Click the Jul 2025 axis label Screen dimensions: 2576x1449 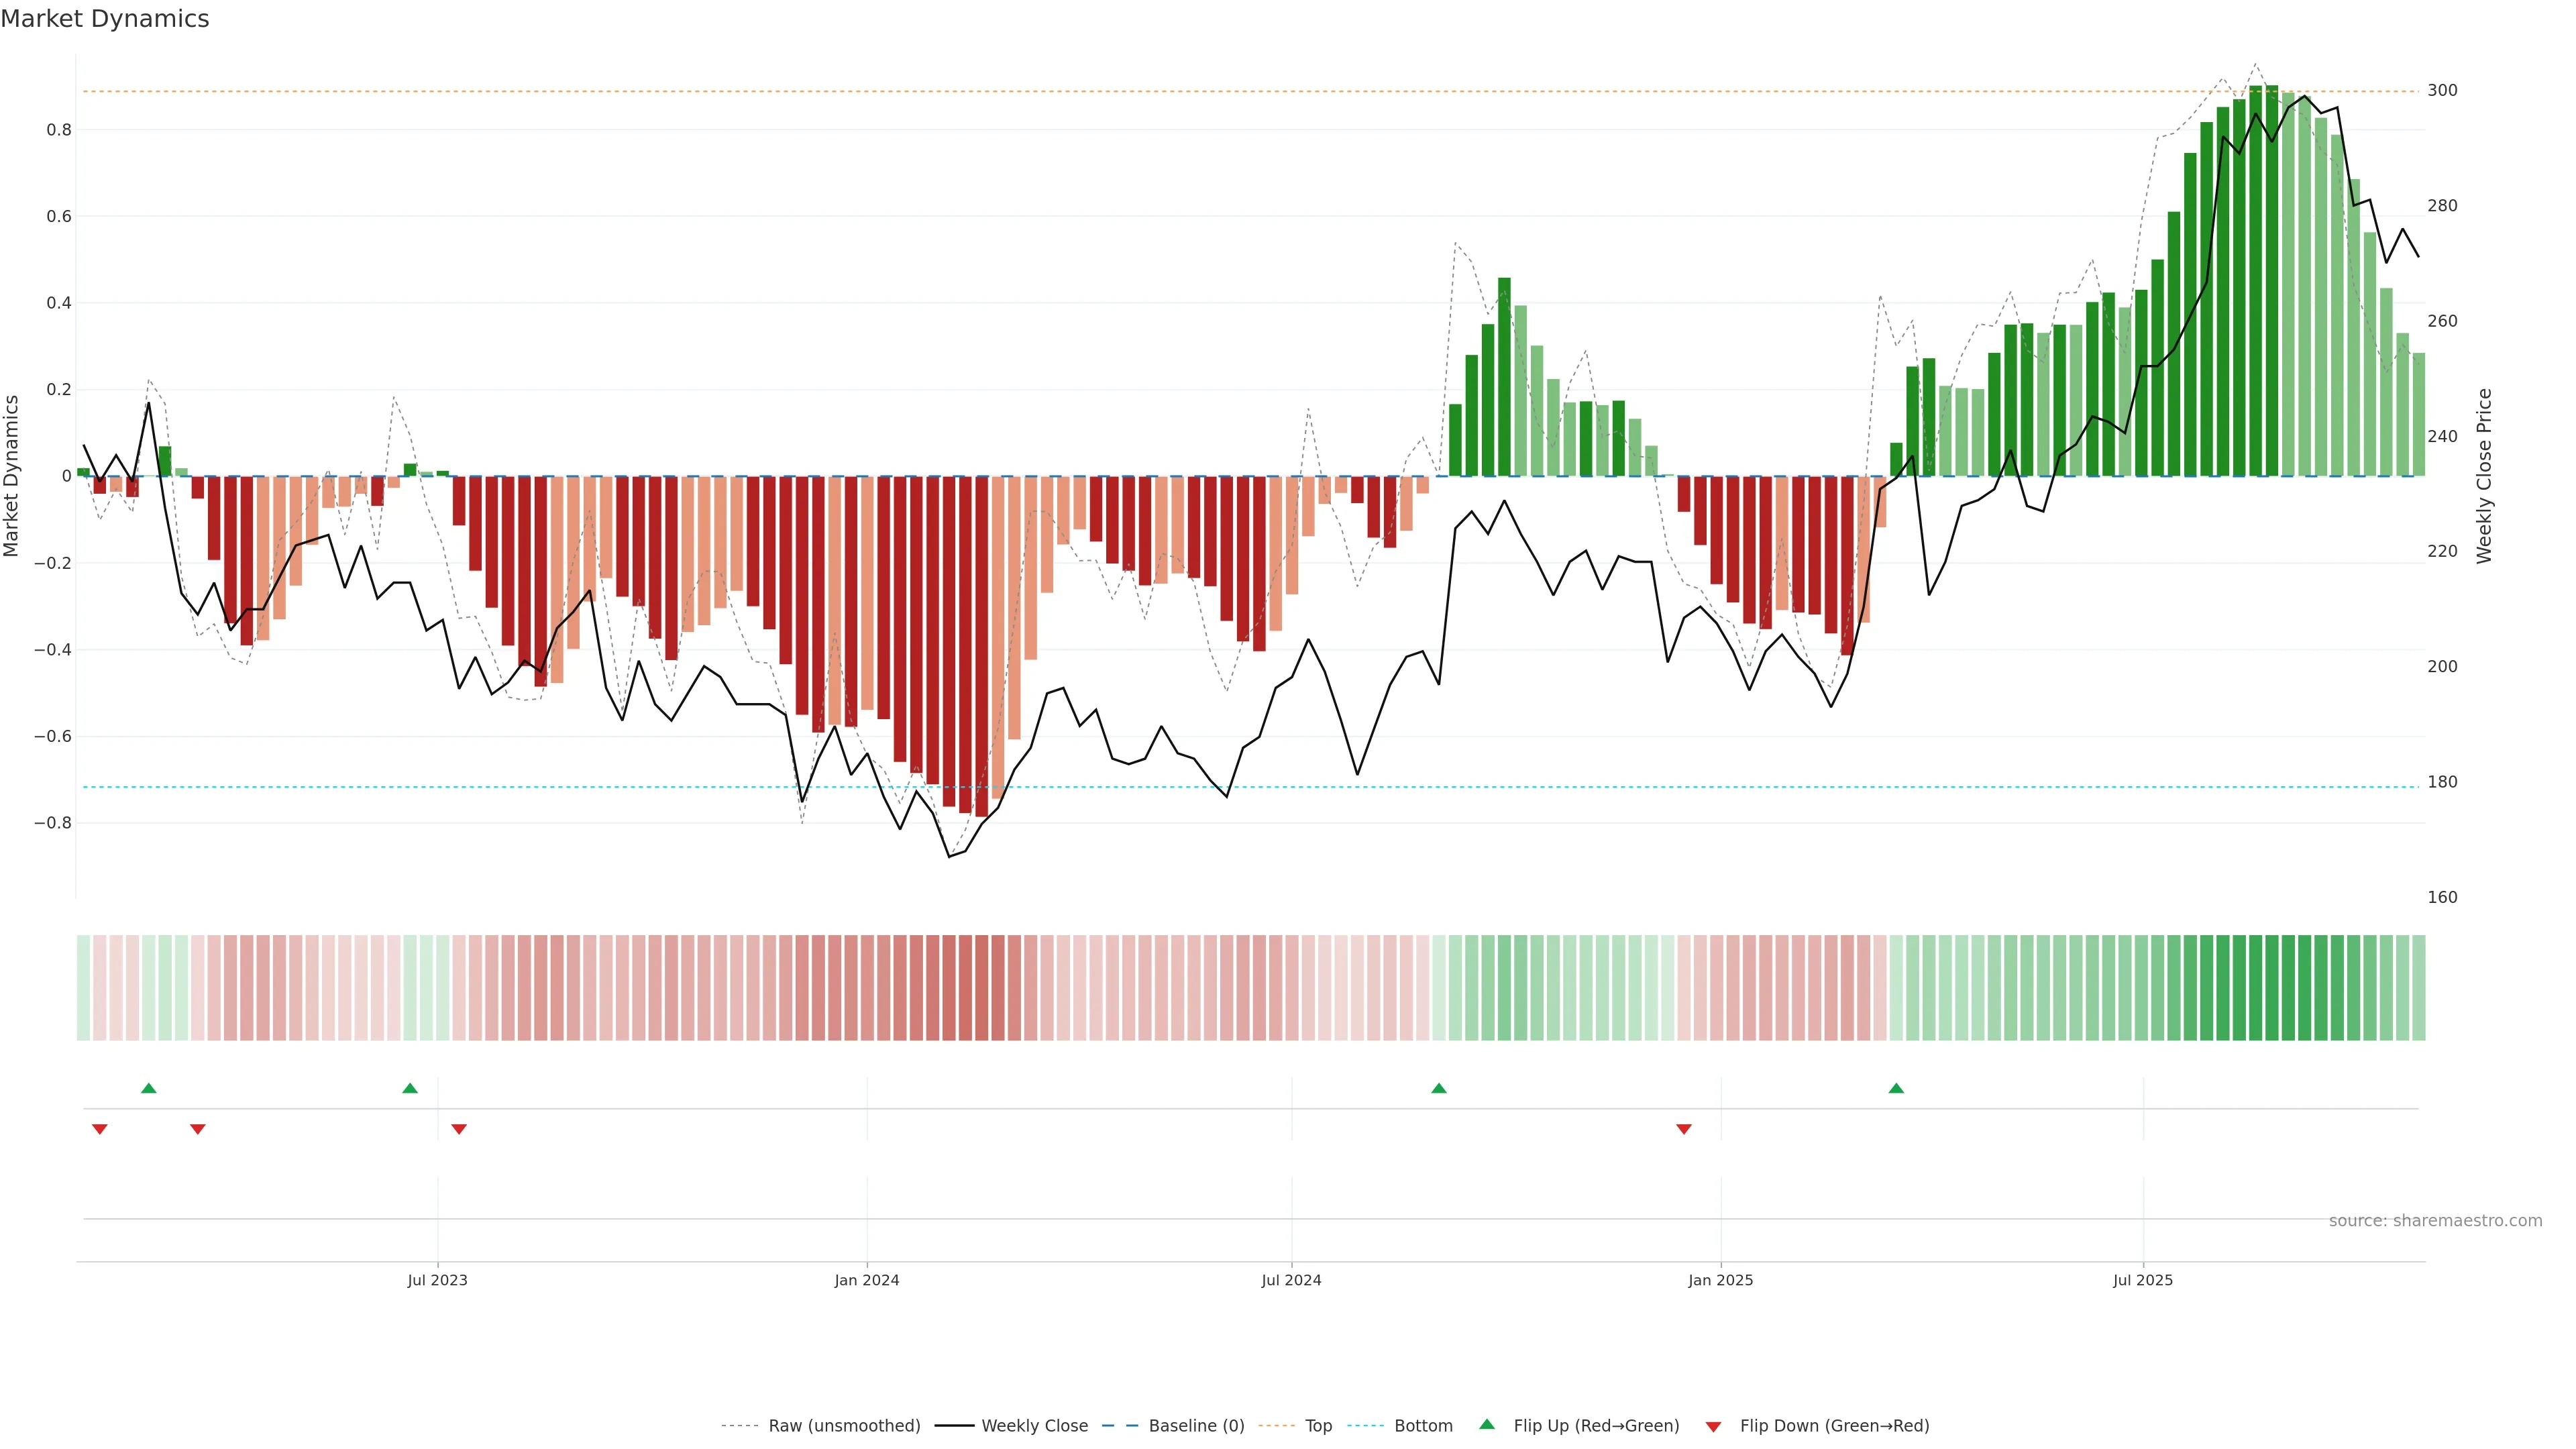pyautogui.click(x=2143, y=1280)
